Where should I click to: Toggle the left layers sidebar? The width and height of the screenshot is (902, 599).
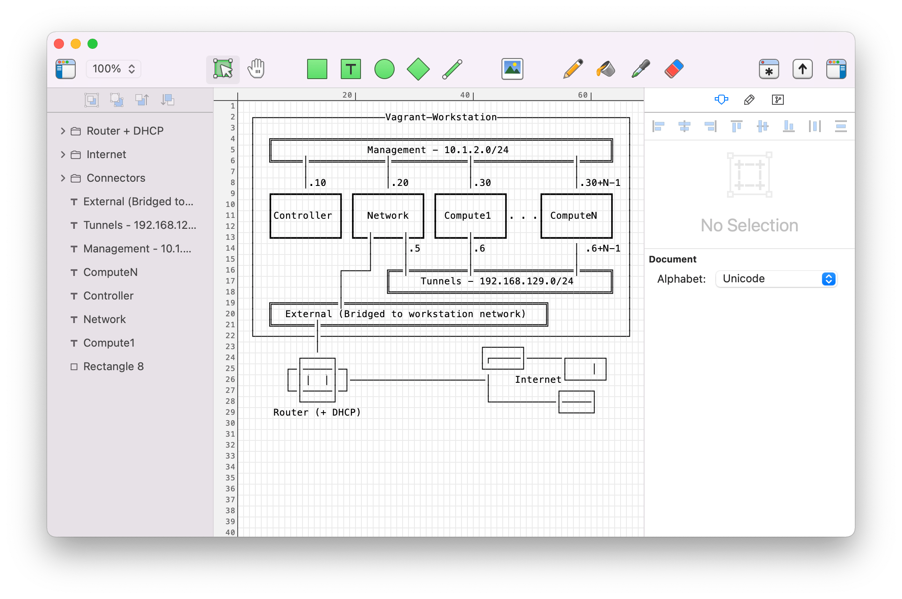[65, 69]
